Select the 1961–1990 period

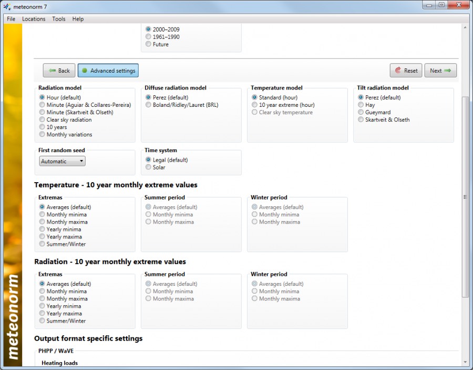148,37
